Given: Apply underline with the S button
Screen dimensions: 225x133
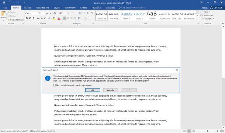Looking at the screenshot, I should pyautogui.click(x=33, y=18).
